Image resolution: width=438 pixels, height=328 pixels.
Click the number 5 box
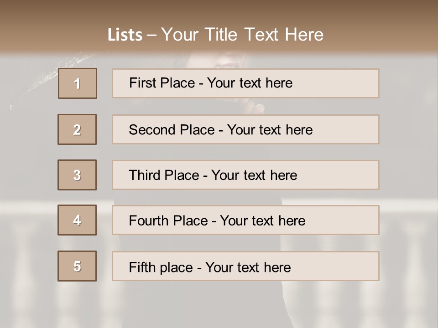click(77, 266)
